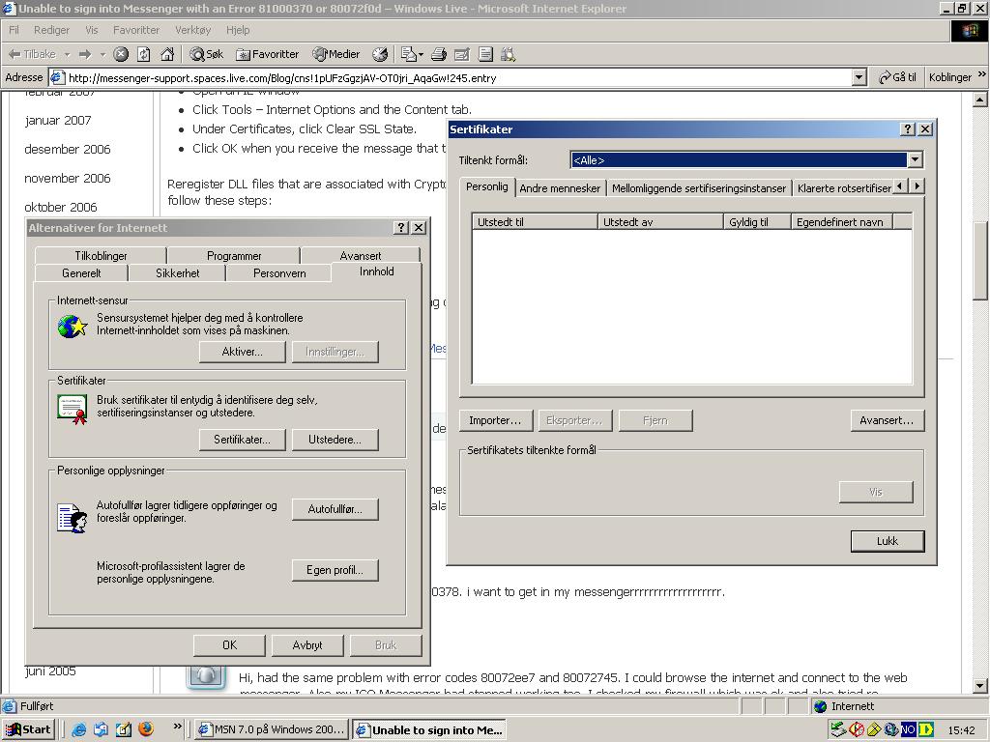
Task: Click the History icon in toolbar
Action: coord(379,54)
